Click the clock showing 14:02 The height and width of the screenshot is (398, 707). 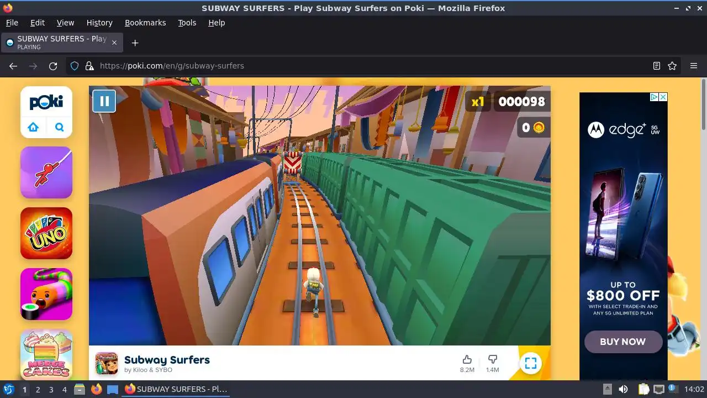coord(694,389)
